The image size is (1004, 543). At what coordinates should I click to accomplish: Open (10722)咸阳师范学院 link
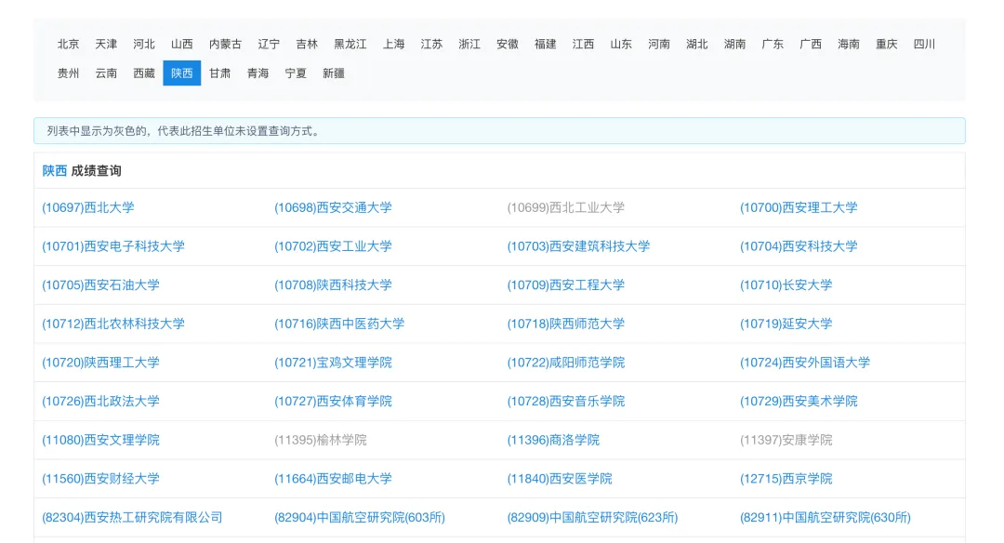[565, 363]
